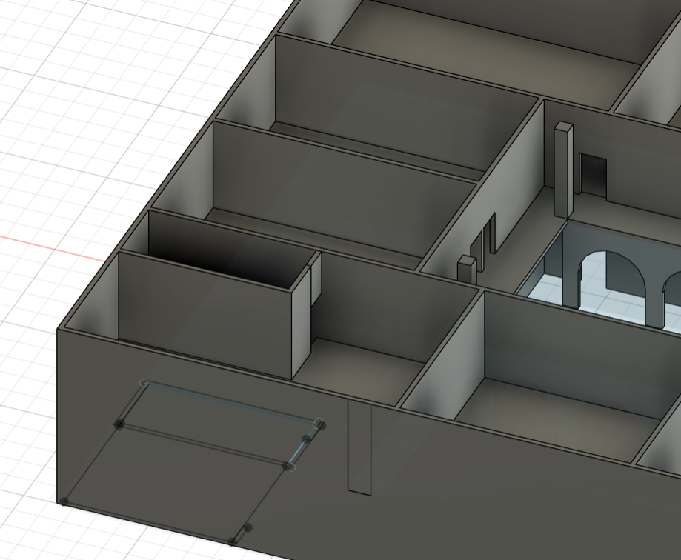Select the narrow vertical slot on front wall
This screenshot has height=560, width=681.
coord(359,447)
